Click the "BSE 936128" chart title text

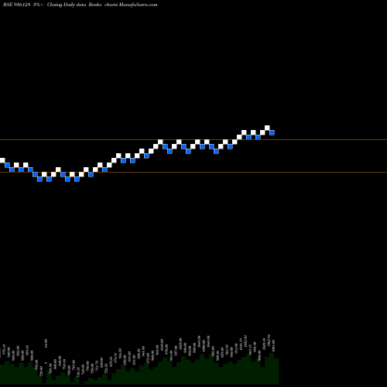point(17,5)
